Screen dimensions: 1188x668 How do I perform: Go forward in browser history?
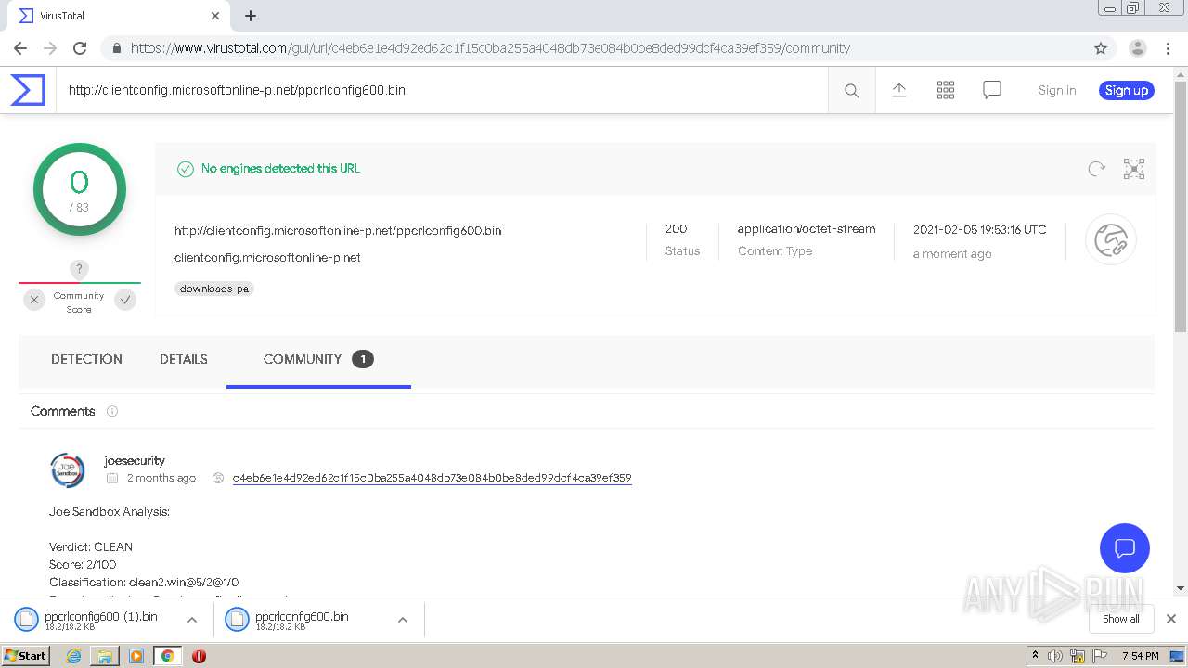click(x=50, y=48)
